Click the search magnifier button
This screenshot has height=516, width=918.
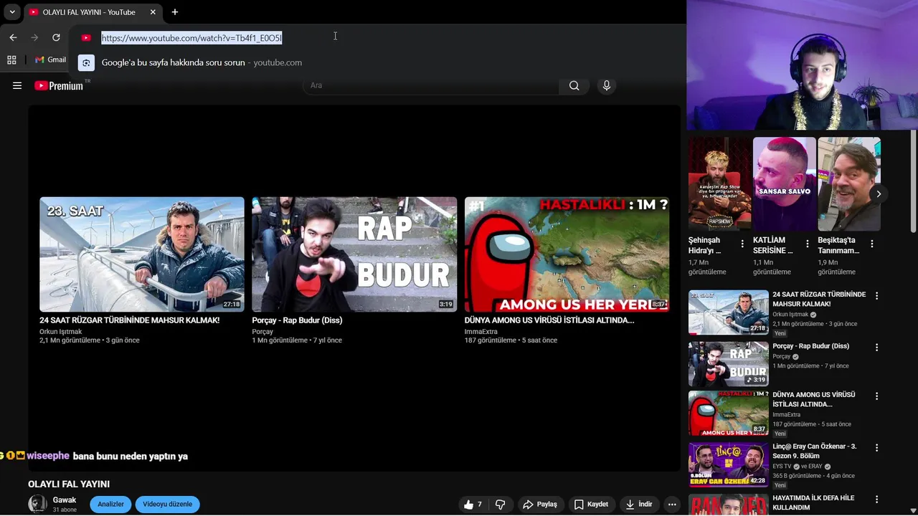click(574, 85)
